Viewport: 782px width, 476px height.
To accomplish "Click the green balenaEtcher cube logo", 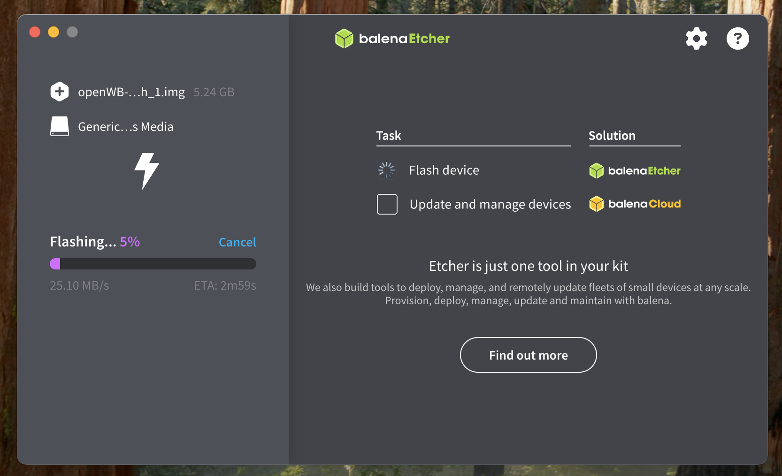I will click(x=344, y=38).
